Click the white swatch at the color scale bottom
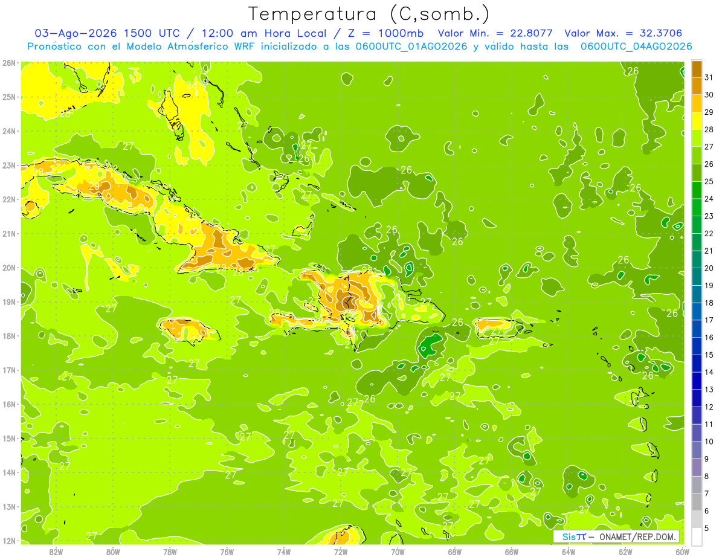 click(697, 536)
